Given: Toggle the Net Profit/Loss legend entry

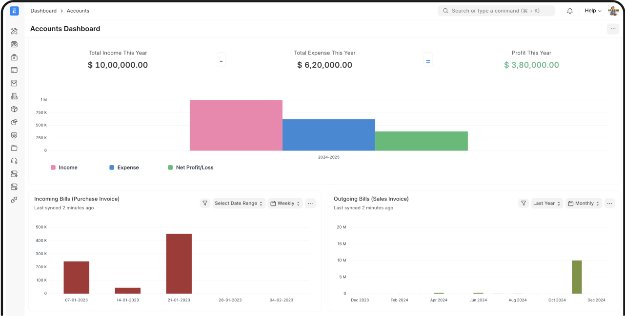Looking at the screenshot, I should [x=190, y=167].
